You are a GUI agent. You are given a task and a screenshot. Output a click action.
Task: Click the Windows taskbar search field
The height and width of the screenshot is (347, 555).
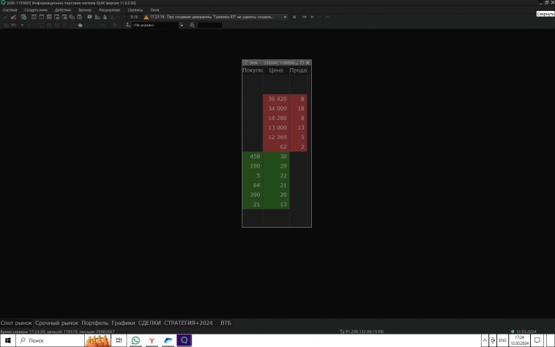(x=51, y=340)
